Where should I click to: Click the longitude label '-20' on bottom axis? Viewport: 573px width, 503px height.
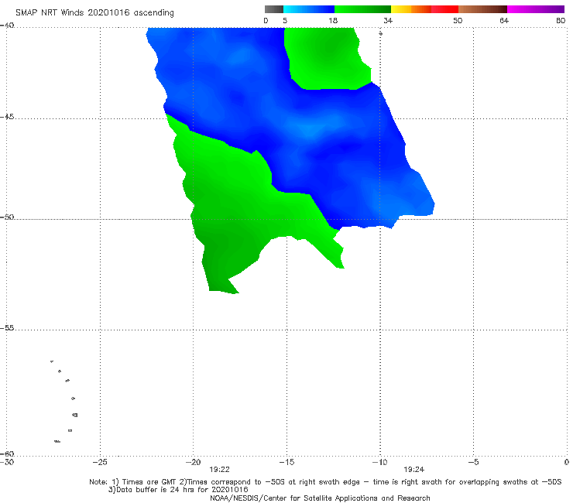click(193, 462)
